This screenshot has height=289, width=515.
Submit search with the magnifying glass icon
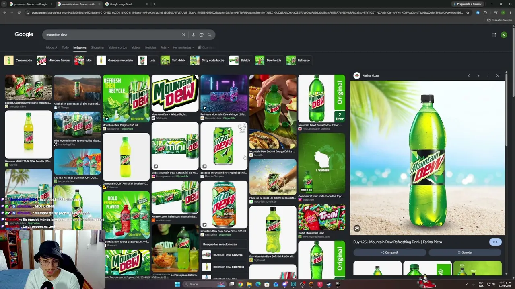(x=209, y=35)
